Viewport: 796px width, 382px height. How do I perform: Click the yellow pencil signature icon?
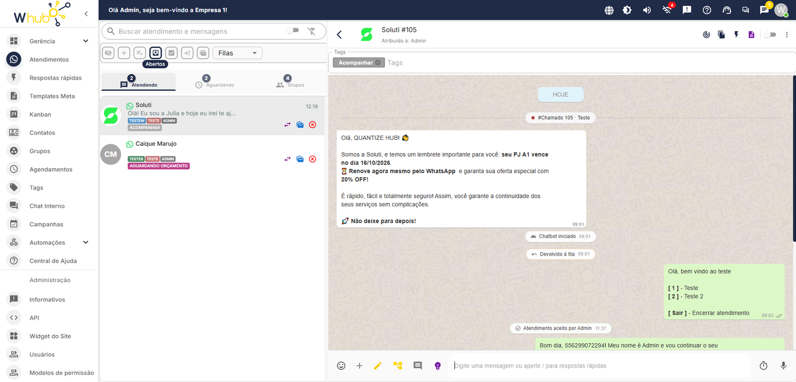coord(378,366)
